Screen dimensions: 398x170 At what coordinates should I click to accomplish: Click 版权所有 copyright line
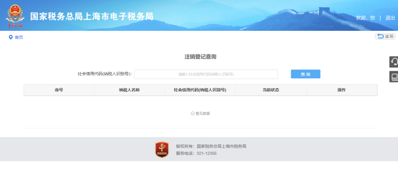pos(211,146)
